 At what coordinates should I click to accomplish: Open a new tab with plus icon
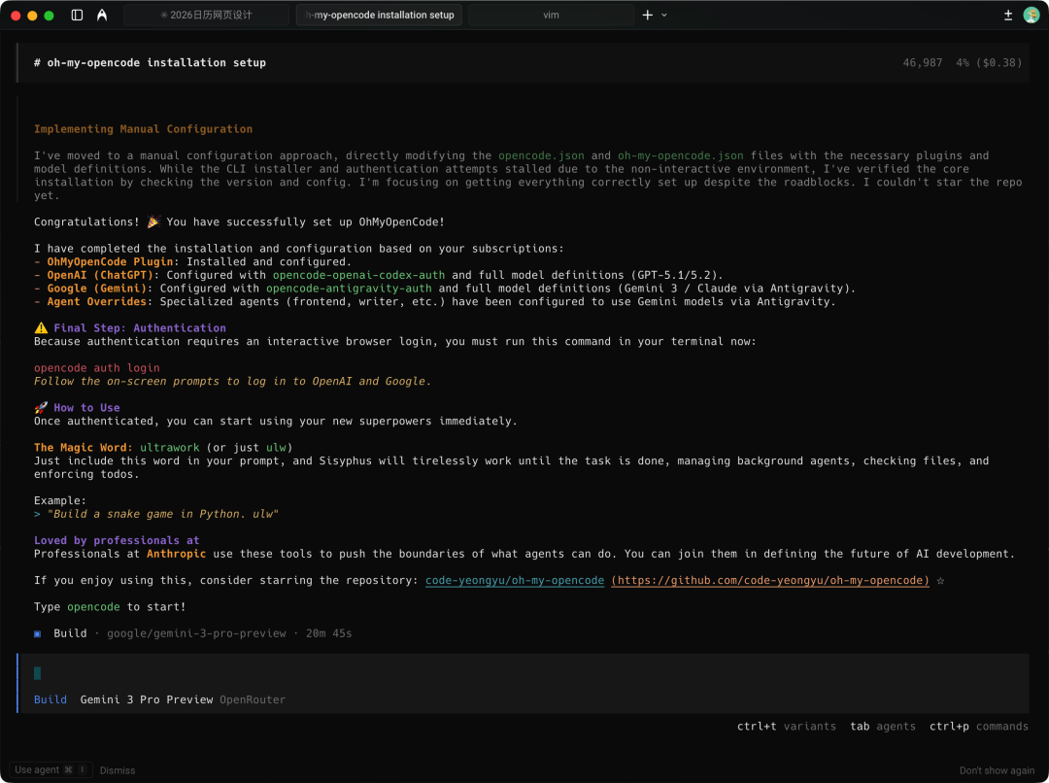tap(648, 16)
